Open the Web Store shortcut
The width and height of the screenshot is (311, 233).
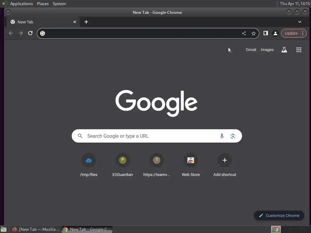pyautogui.click(x=191, y=165)
